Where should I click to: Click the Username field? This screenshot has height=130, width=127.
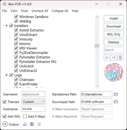[x=34, y=94]
